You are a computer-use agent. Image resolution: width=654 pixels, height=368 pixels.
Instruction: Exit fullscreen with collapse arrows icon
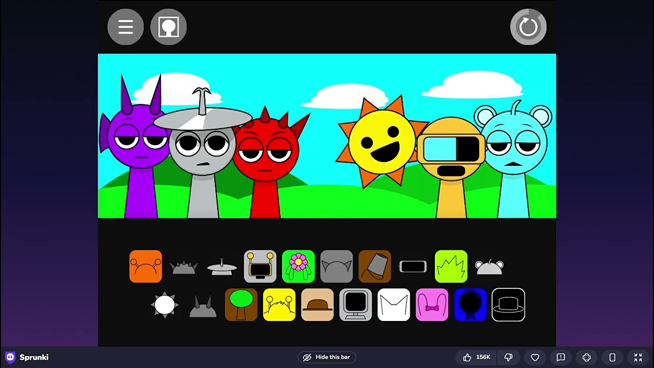[x=638, y=357]
